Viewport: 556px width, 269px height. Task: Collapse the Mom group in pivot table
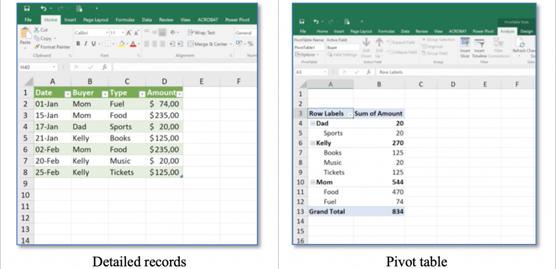point(313,182)
